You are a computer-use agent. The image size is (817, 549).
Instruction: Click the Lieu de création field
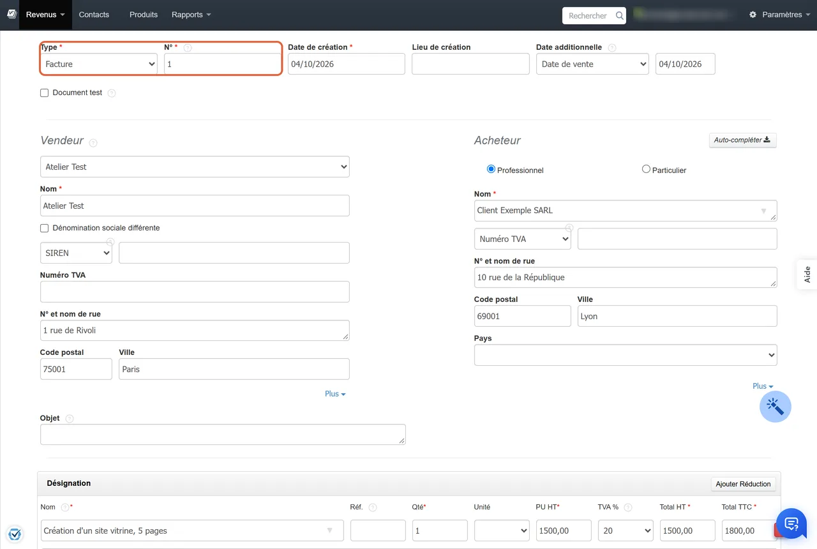tap(470, 64)
